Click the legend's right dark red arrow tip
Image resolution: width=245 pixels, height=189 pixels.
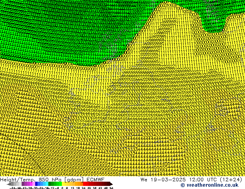click(x=111, y=184)
